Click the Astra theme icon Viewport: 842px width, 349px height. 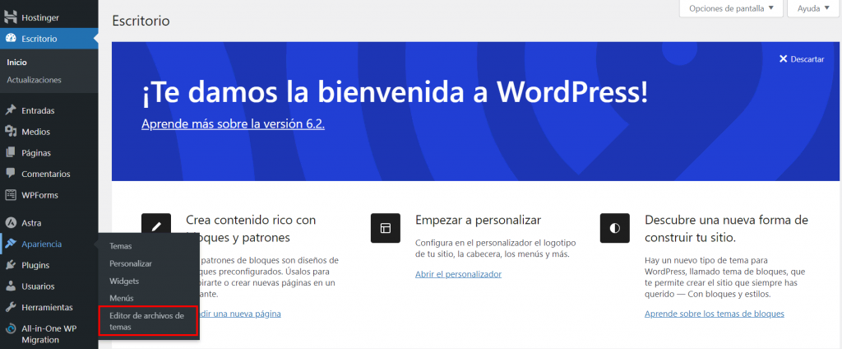(x=11, y=223)
